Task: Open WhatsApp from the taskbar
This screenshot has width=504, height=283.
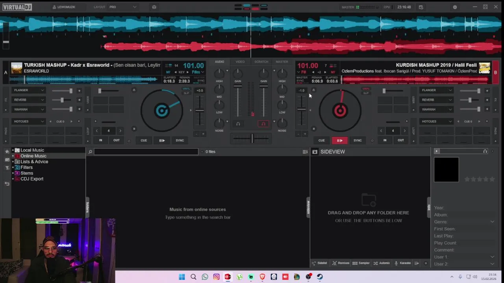Action: click(205, 277)
